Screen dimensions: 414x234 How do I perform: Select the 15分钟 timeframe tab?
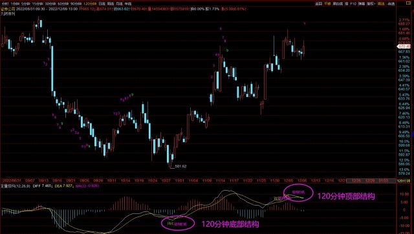click(37, 4)
